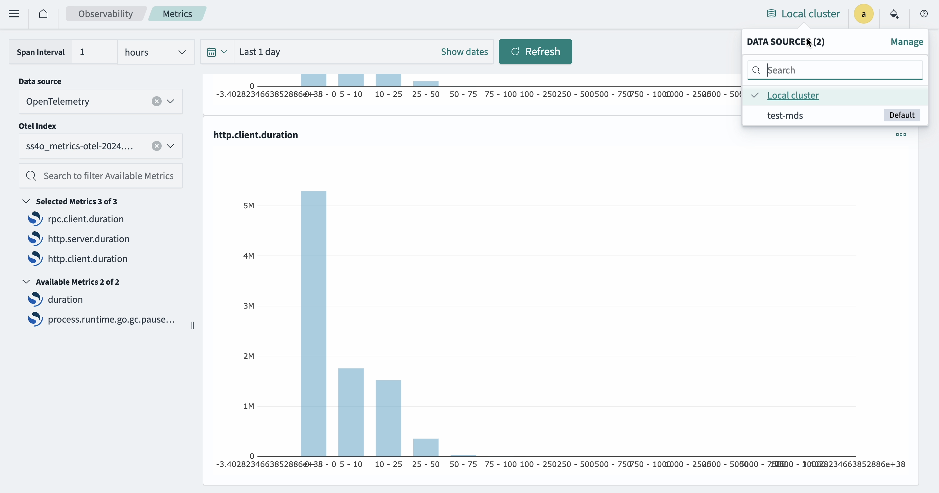Open the user avatar menu
This screenshot has height=493, width=939.
pos(863,13)
